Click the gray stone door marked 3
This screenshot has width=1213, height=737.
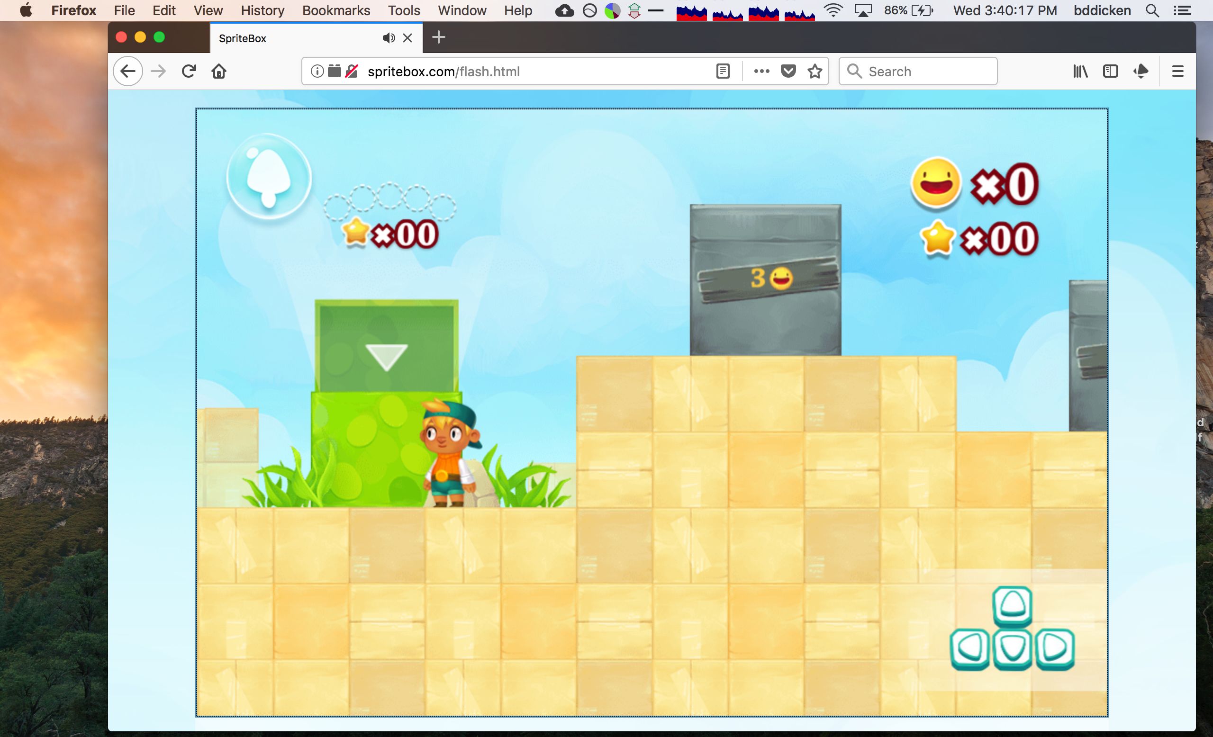click(x=766, y=279)
